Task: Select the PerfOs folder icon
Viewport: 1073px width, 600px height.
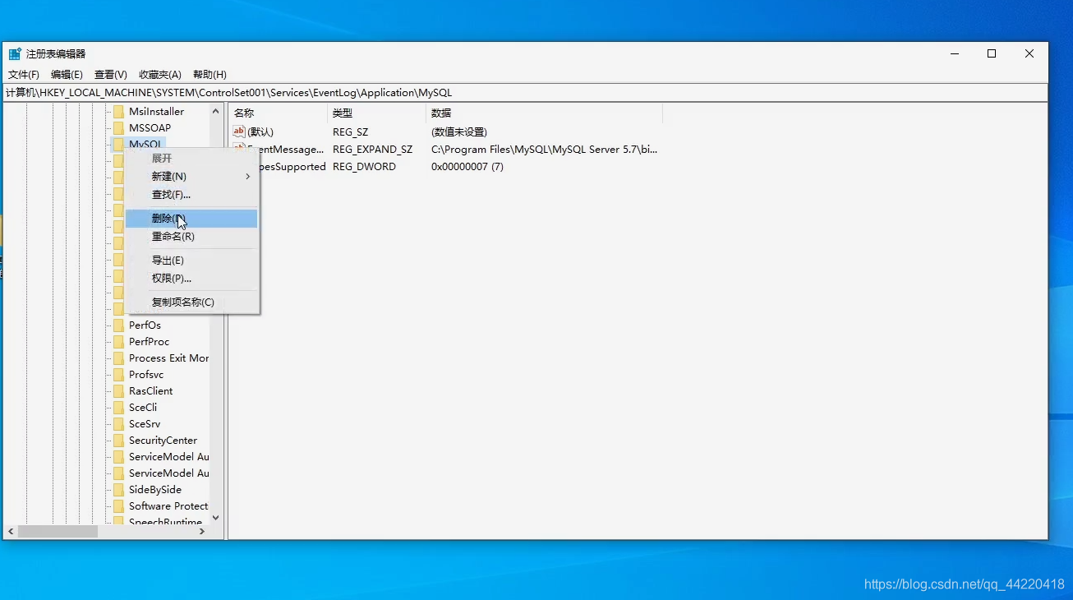Action: point(118,325)
